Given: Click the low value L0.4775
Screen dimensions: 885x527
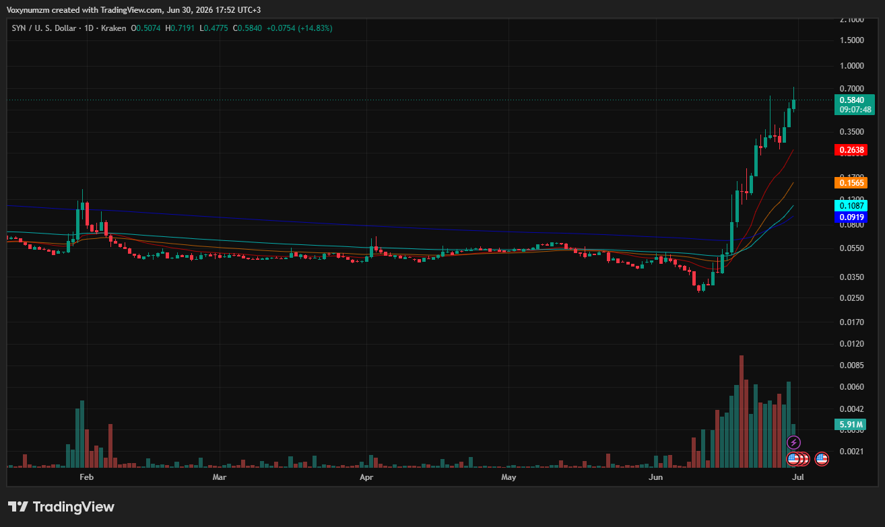Looking at the screenshot, I should [x=212, y=28].
